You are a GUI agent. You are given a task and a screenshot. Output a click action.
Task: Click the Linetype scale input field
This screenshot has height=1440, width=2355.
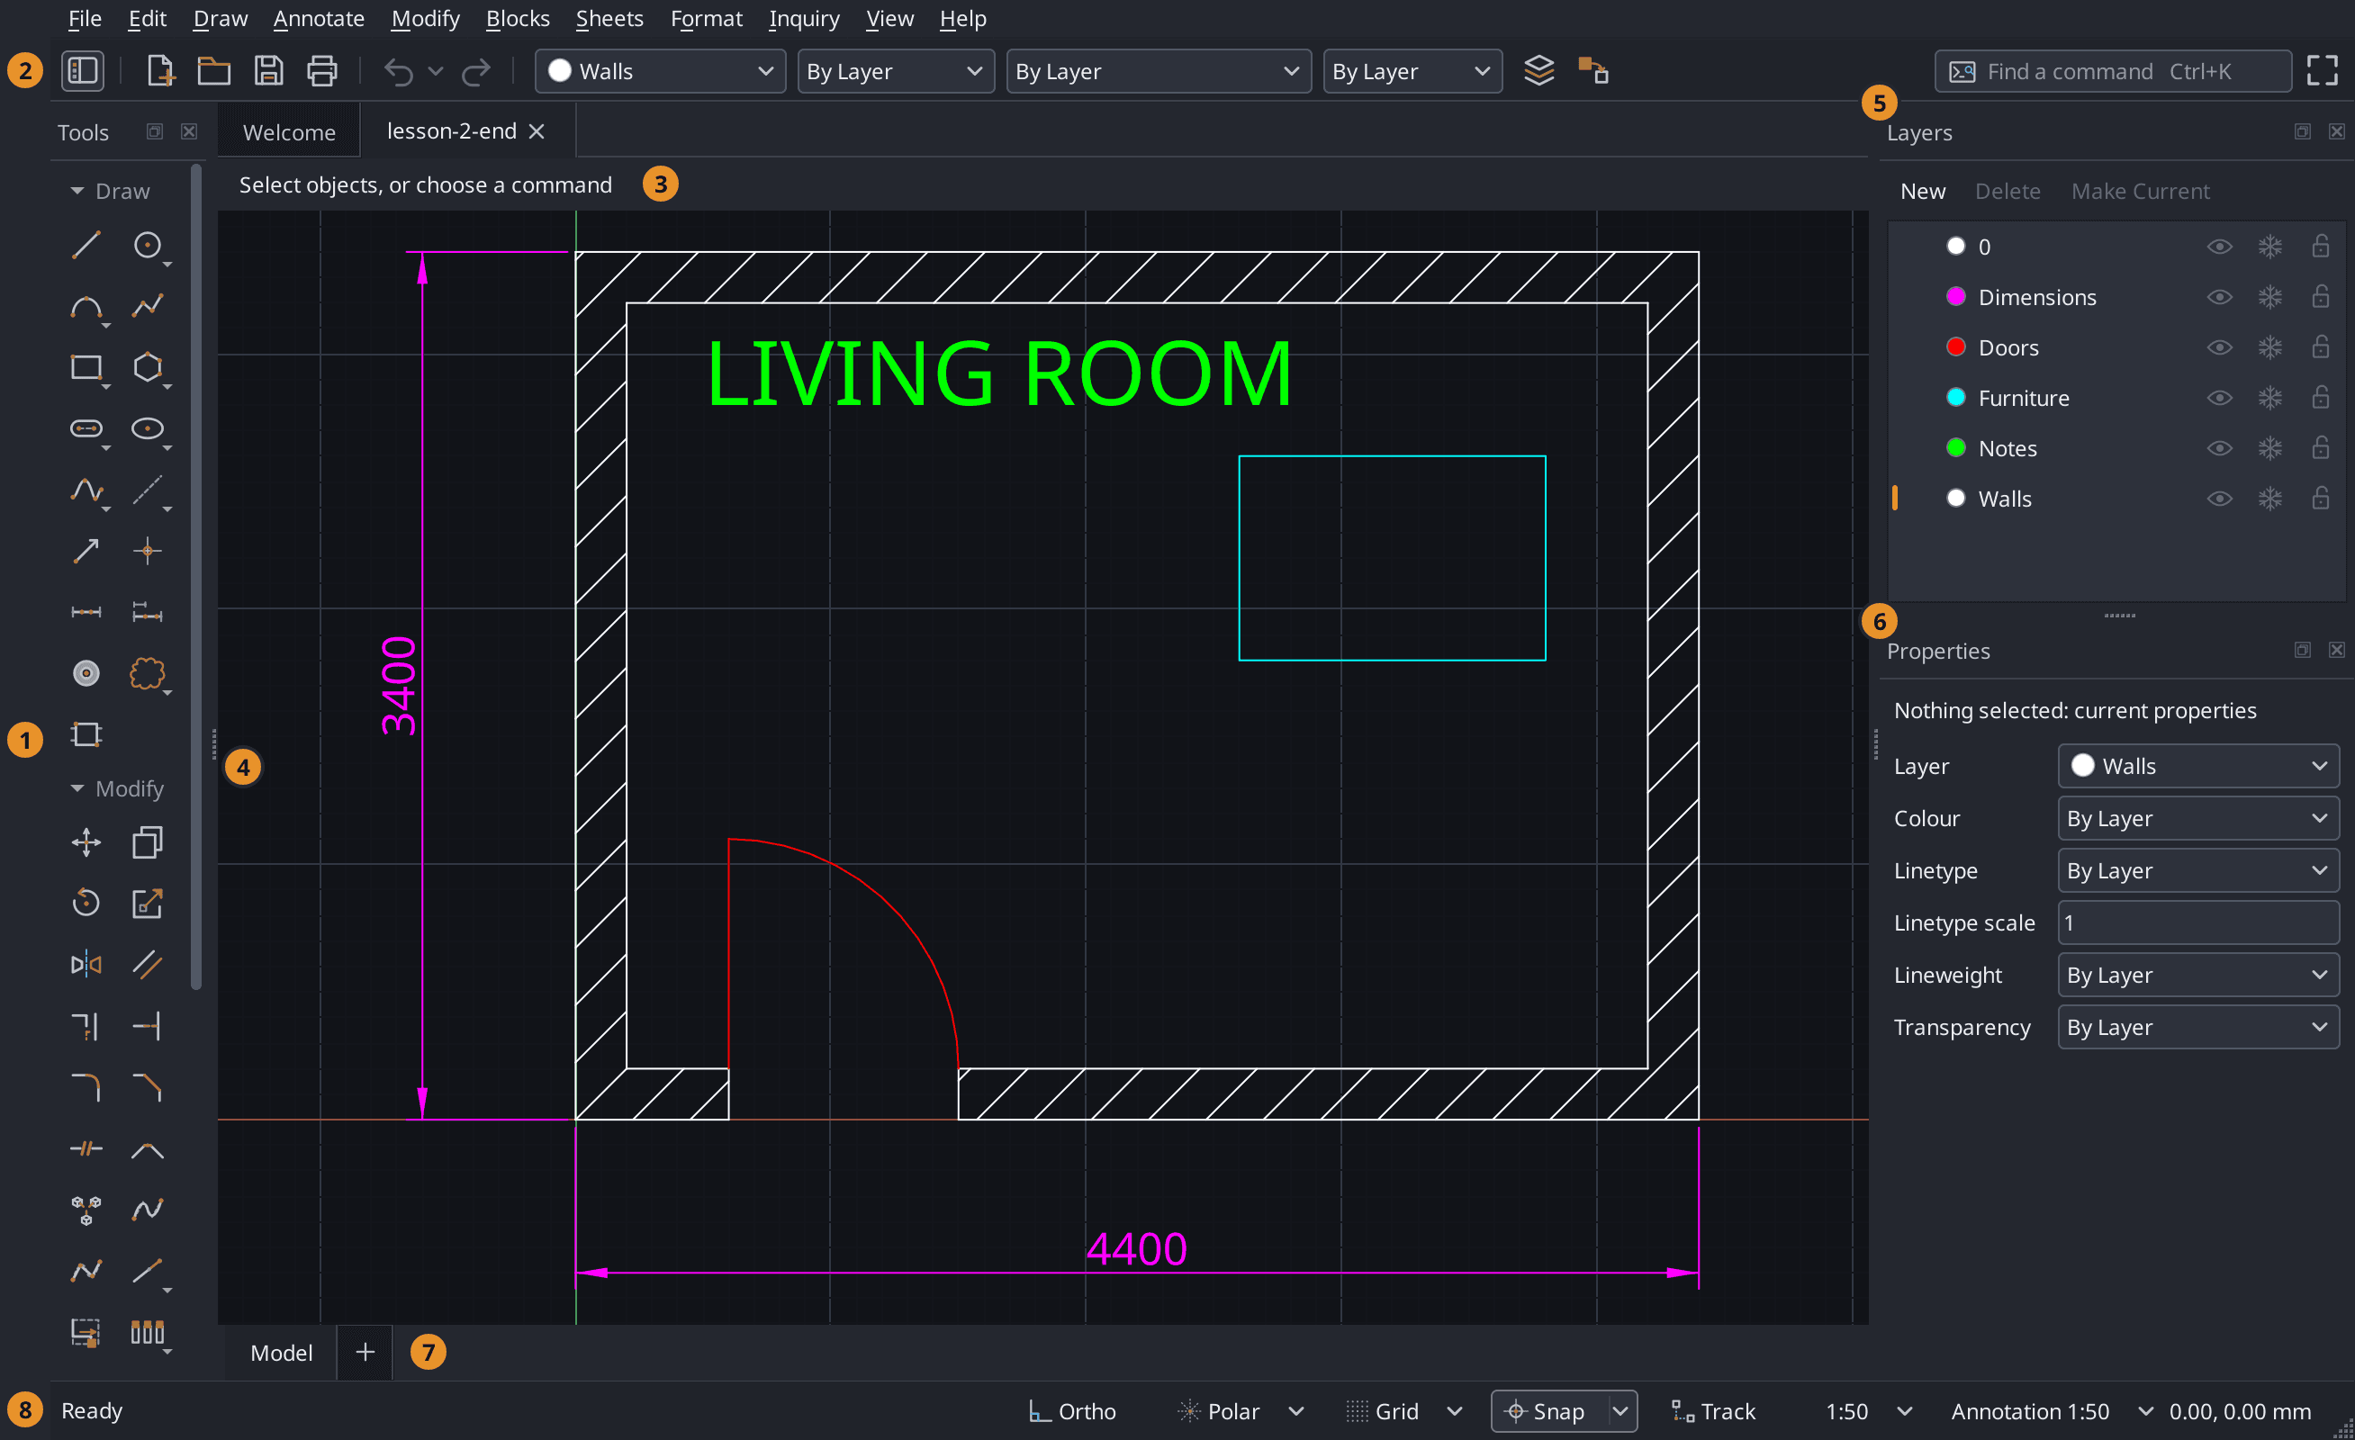point(2198,923)
